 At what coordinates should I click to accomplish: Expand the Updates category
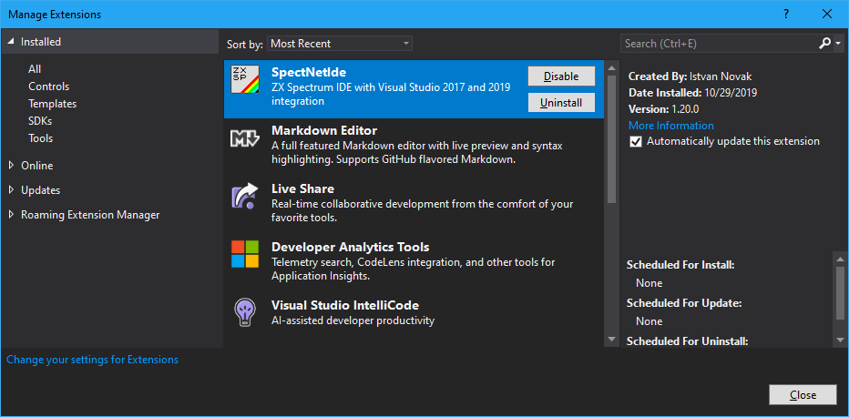click(x=11, y=190)
